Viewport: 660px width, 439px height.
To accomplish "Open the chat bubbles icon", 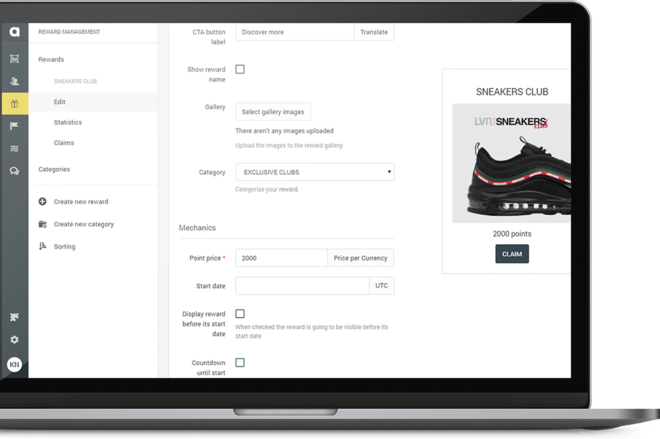I will (x=14, y=171).
